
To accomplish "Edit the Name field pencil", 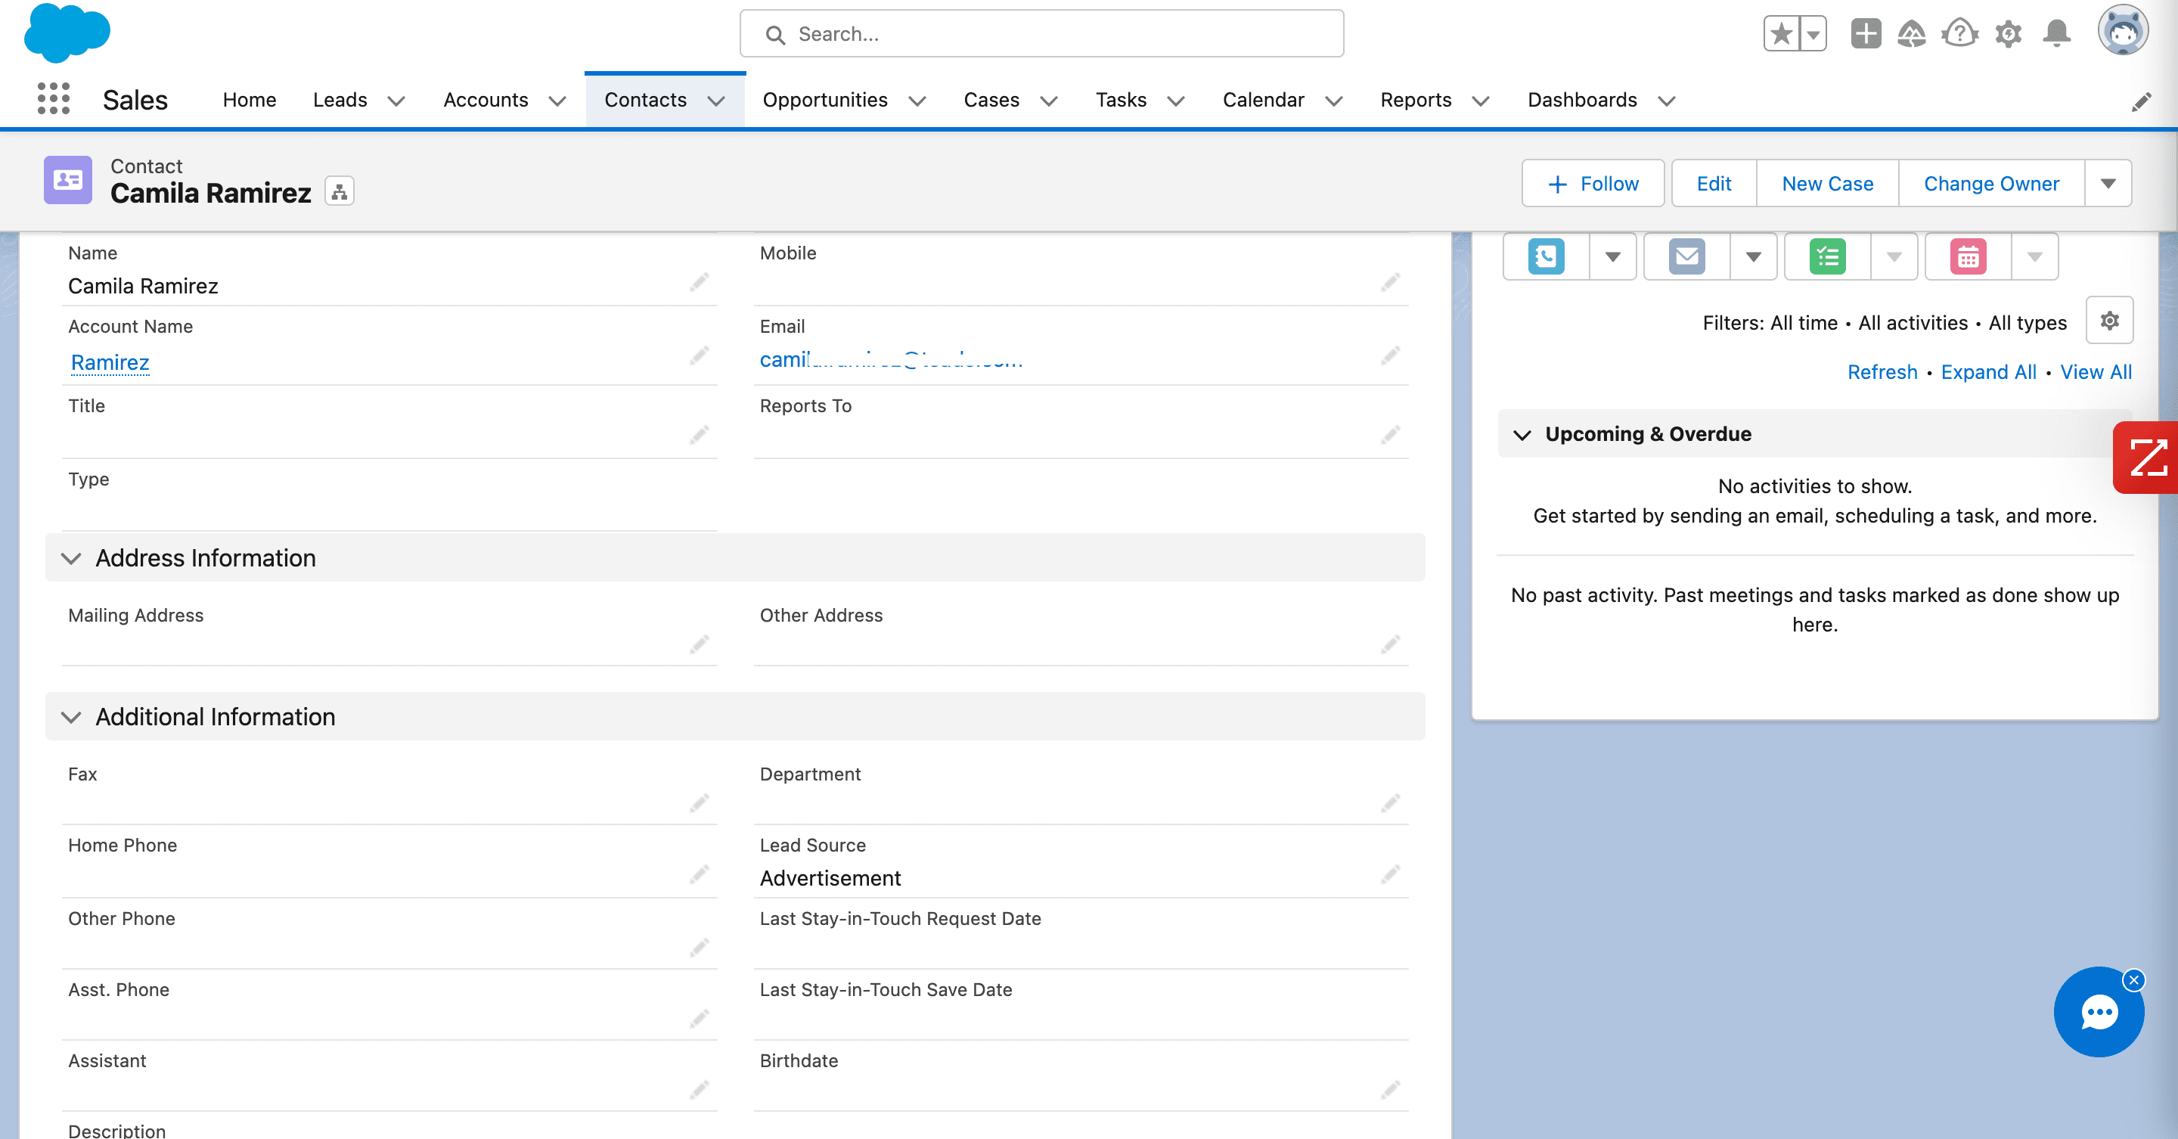I will [x=698, y=282].
